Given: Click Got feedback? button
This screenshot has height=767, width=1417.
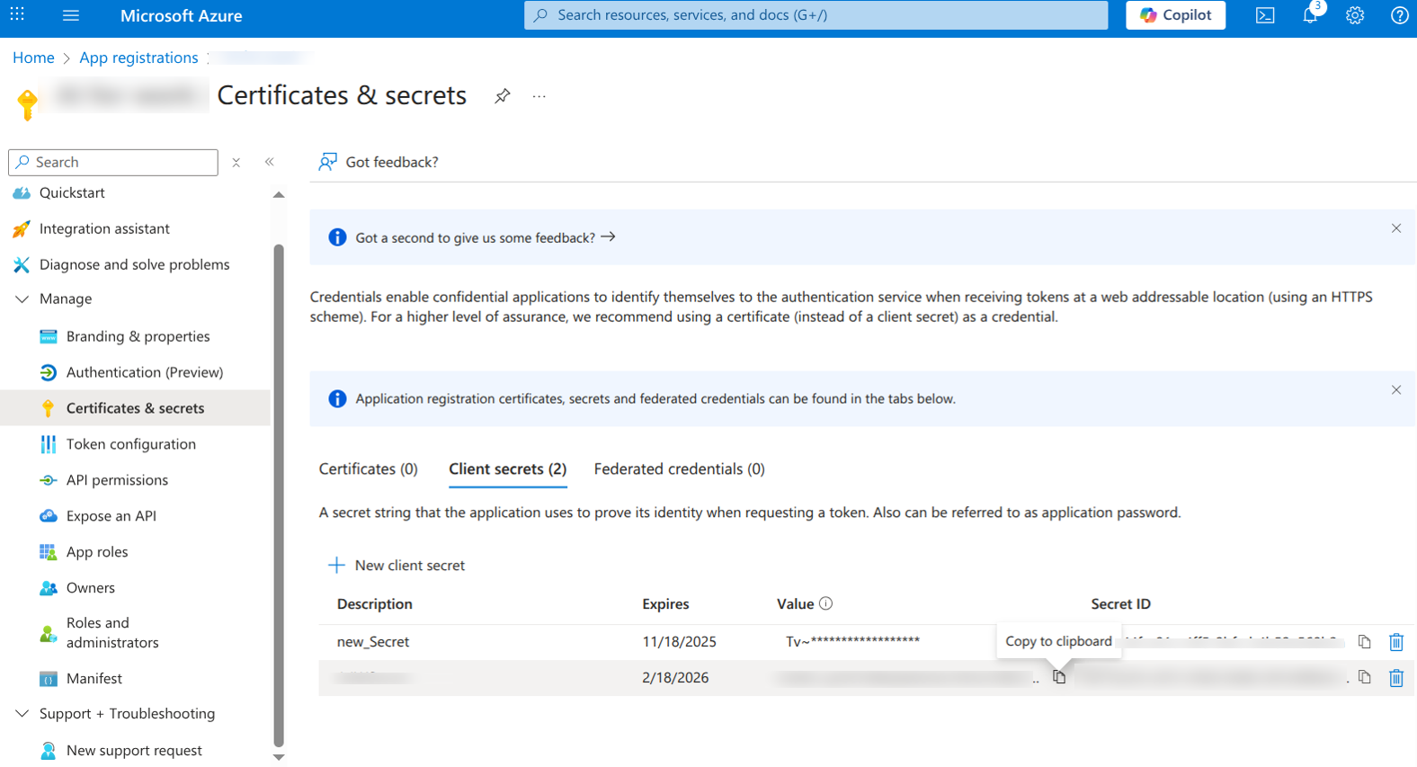Looking at the screenshot, I should [x=379, y=162].
